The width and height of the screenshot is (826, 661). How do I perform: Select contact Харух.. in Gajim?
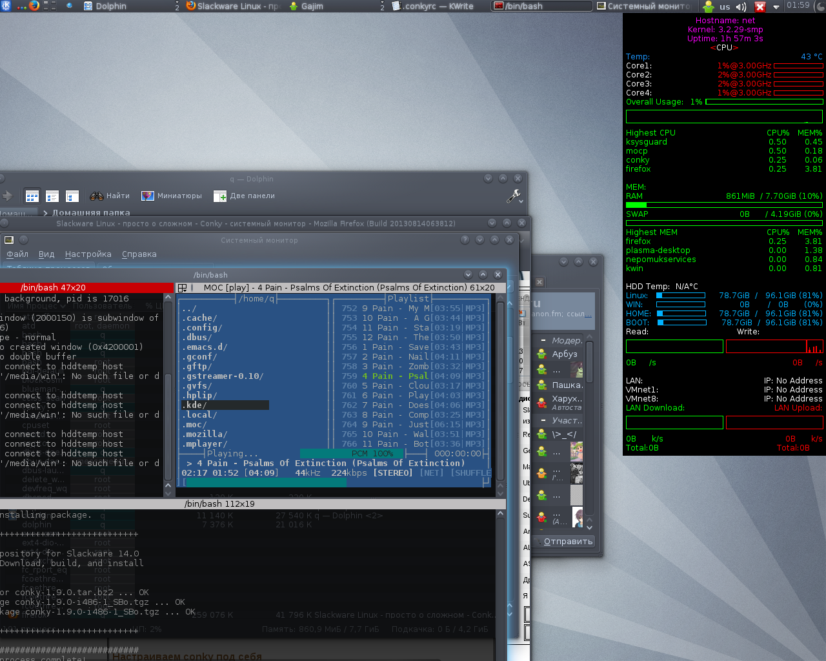[559, 402]
